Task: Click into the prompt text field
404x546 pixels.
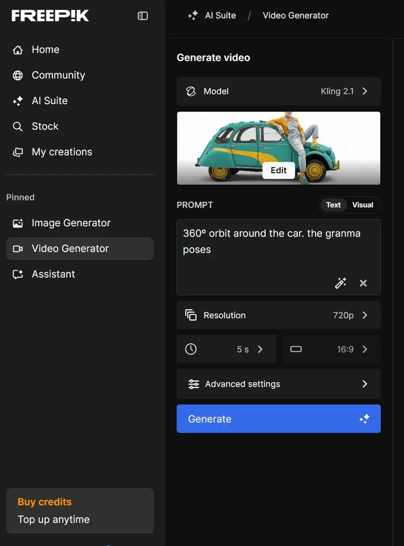Action: tap(279, 257)
